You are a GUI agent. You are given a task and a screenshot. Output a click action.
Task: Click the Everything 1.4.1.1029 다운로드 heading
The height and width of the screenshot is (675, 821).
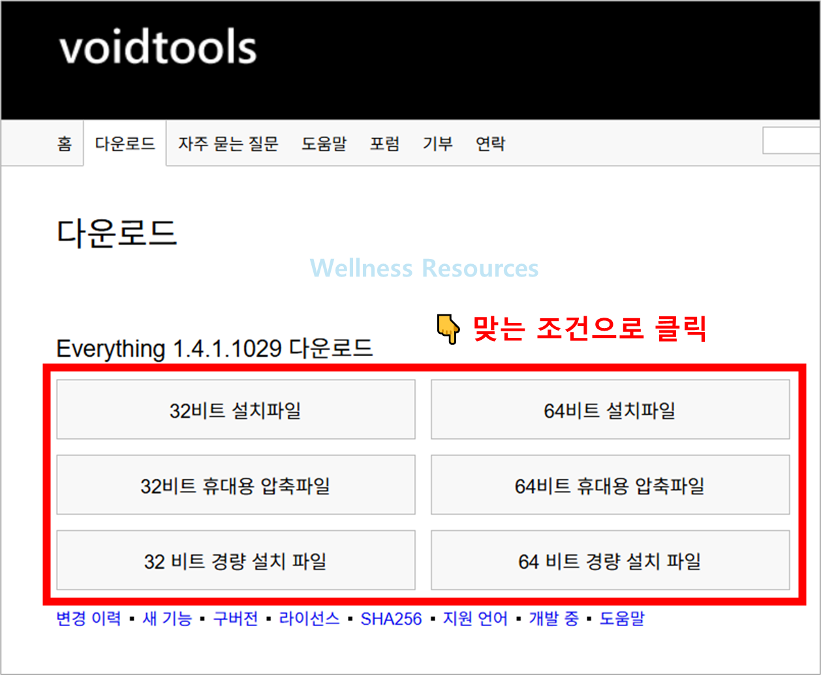(x=215, y=348)
